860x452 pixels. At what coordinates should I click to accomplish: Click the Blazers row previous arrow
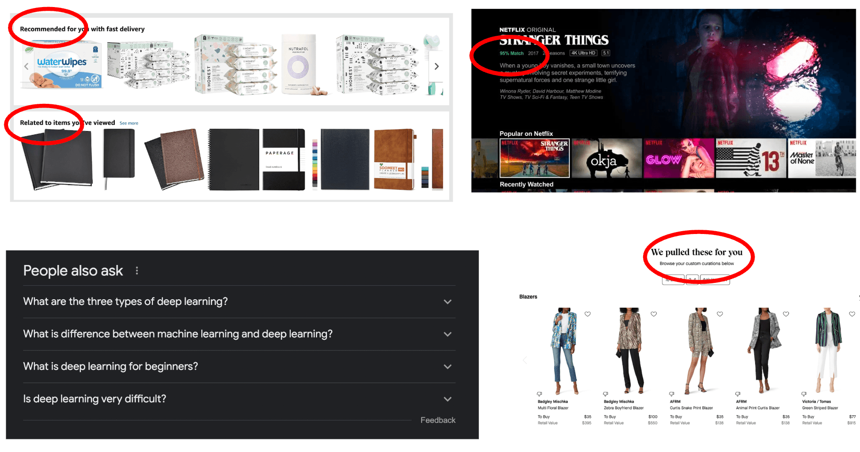click(525, 360)
